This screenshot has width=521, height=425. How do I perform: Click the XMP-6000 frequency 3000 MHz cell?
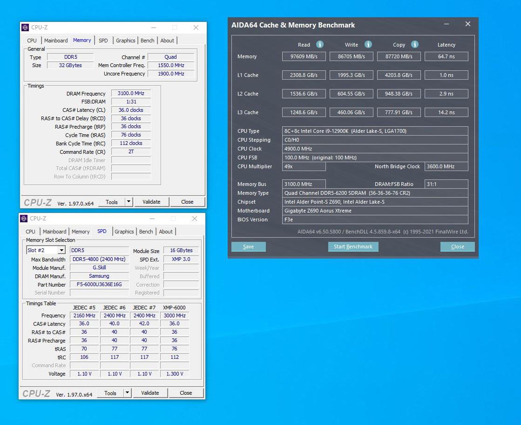(175, 315)
